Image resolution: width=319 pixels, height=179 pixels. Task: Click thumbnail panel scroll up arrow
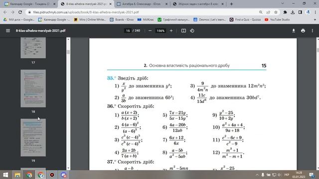68,39
